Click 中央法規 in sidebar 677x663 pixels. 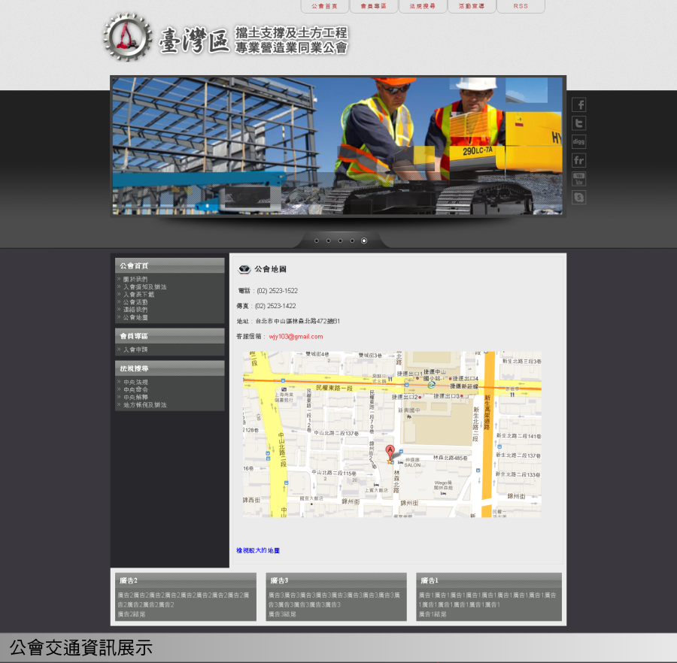point(135,382)
